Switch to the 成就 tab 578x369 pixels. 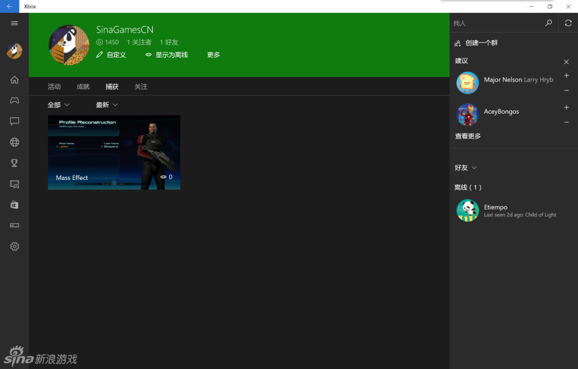point(83,87)
